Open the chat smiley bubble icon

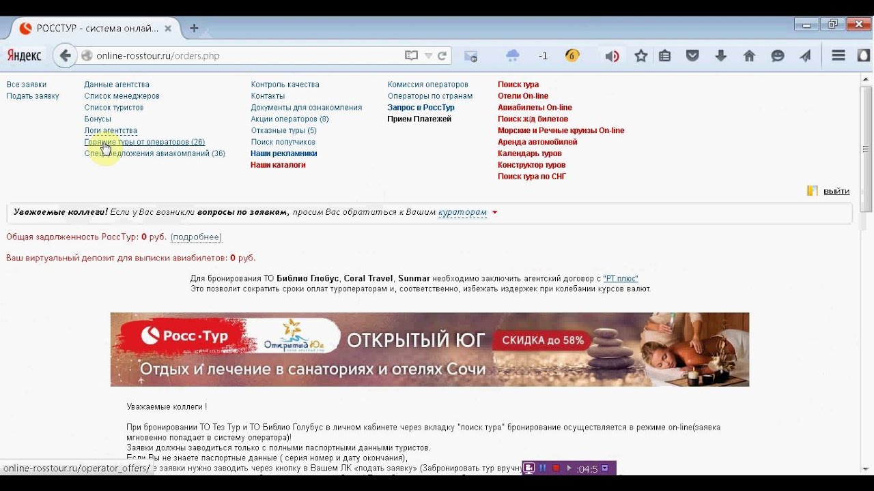(778, 56)
